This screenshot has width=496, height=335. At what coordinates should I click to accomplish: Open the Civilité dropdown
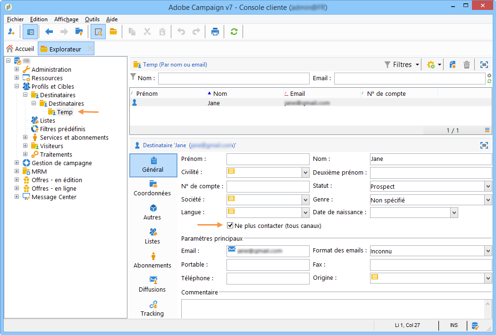305,173
